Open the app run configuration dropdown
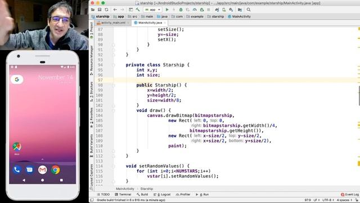 coord(152,10)
